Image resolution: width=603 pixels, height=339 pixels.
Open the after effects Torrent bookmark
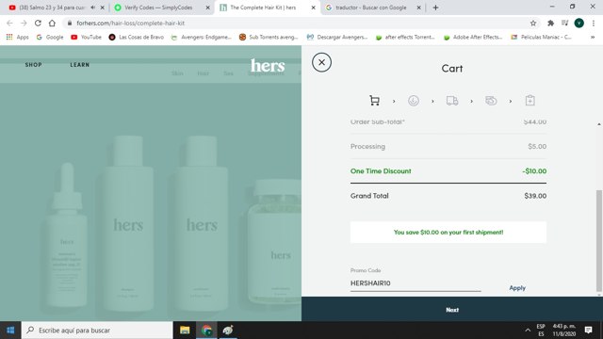click(405, 37)
